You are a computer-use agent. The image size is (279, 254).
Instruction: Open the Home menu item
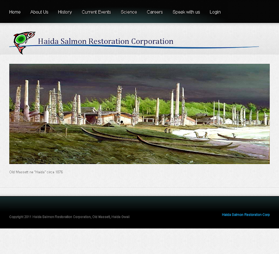(15, 12)
